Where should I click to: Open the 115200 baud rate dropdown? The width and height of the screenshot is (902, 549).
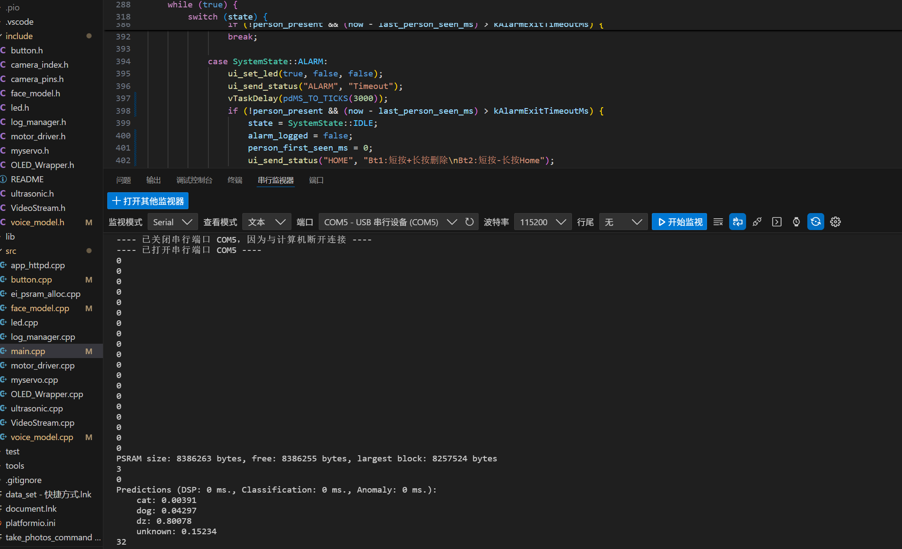click(542, 222)
